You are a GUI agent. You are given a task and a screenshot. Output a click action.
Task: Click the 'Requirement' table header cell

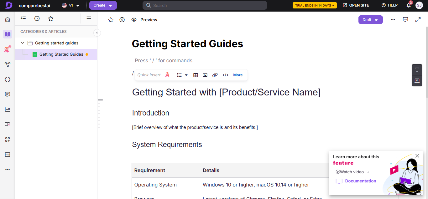(166, 171)
